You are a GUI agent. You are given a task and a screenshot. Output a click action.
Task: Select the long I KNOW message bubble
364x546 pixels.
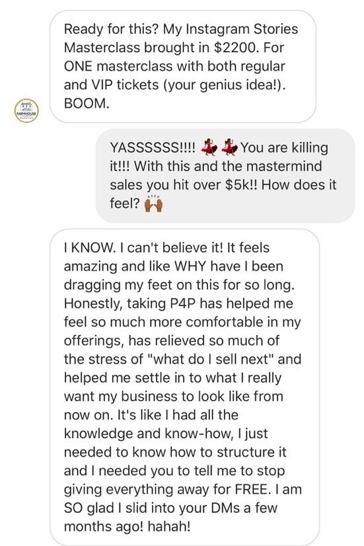tap(185, 387)
